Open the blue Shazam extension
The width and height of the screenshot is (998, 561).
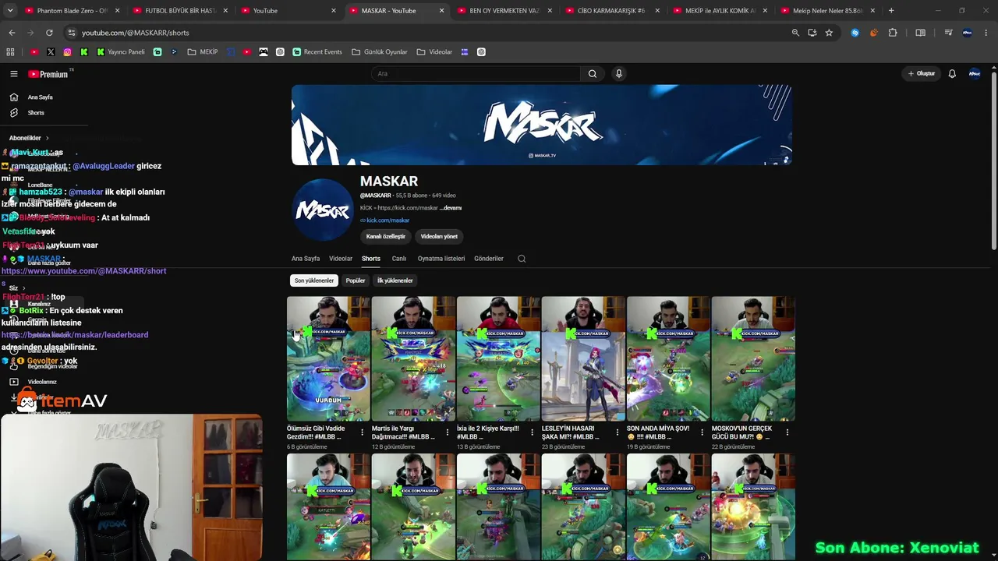point(855,33)
